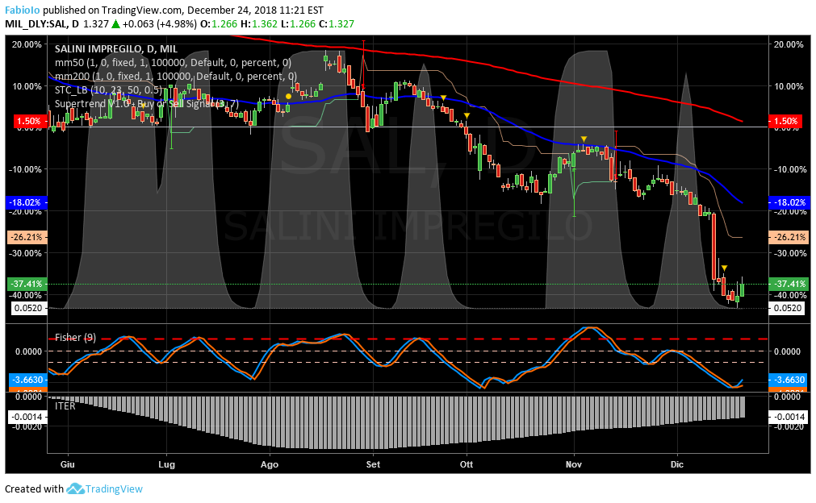Click the Dic month label
Viewport: 816px width, 503px height.
click(x=677, y=464)
